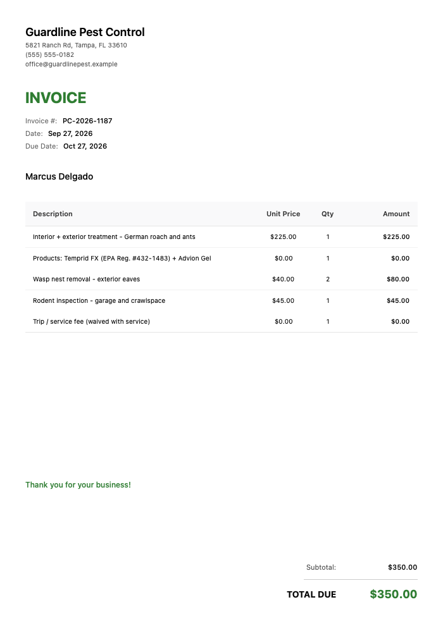Viewport: 443px width, 626px height.
Task: Click the $45.00 unit price cell
Action: point(284,300)
